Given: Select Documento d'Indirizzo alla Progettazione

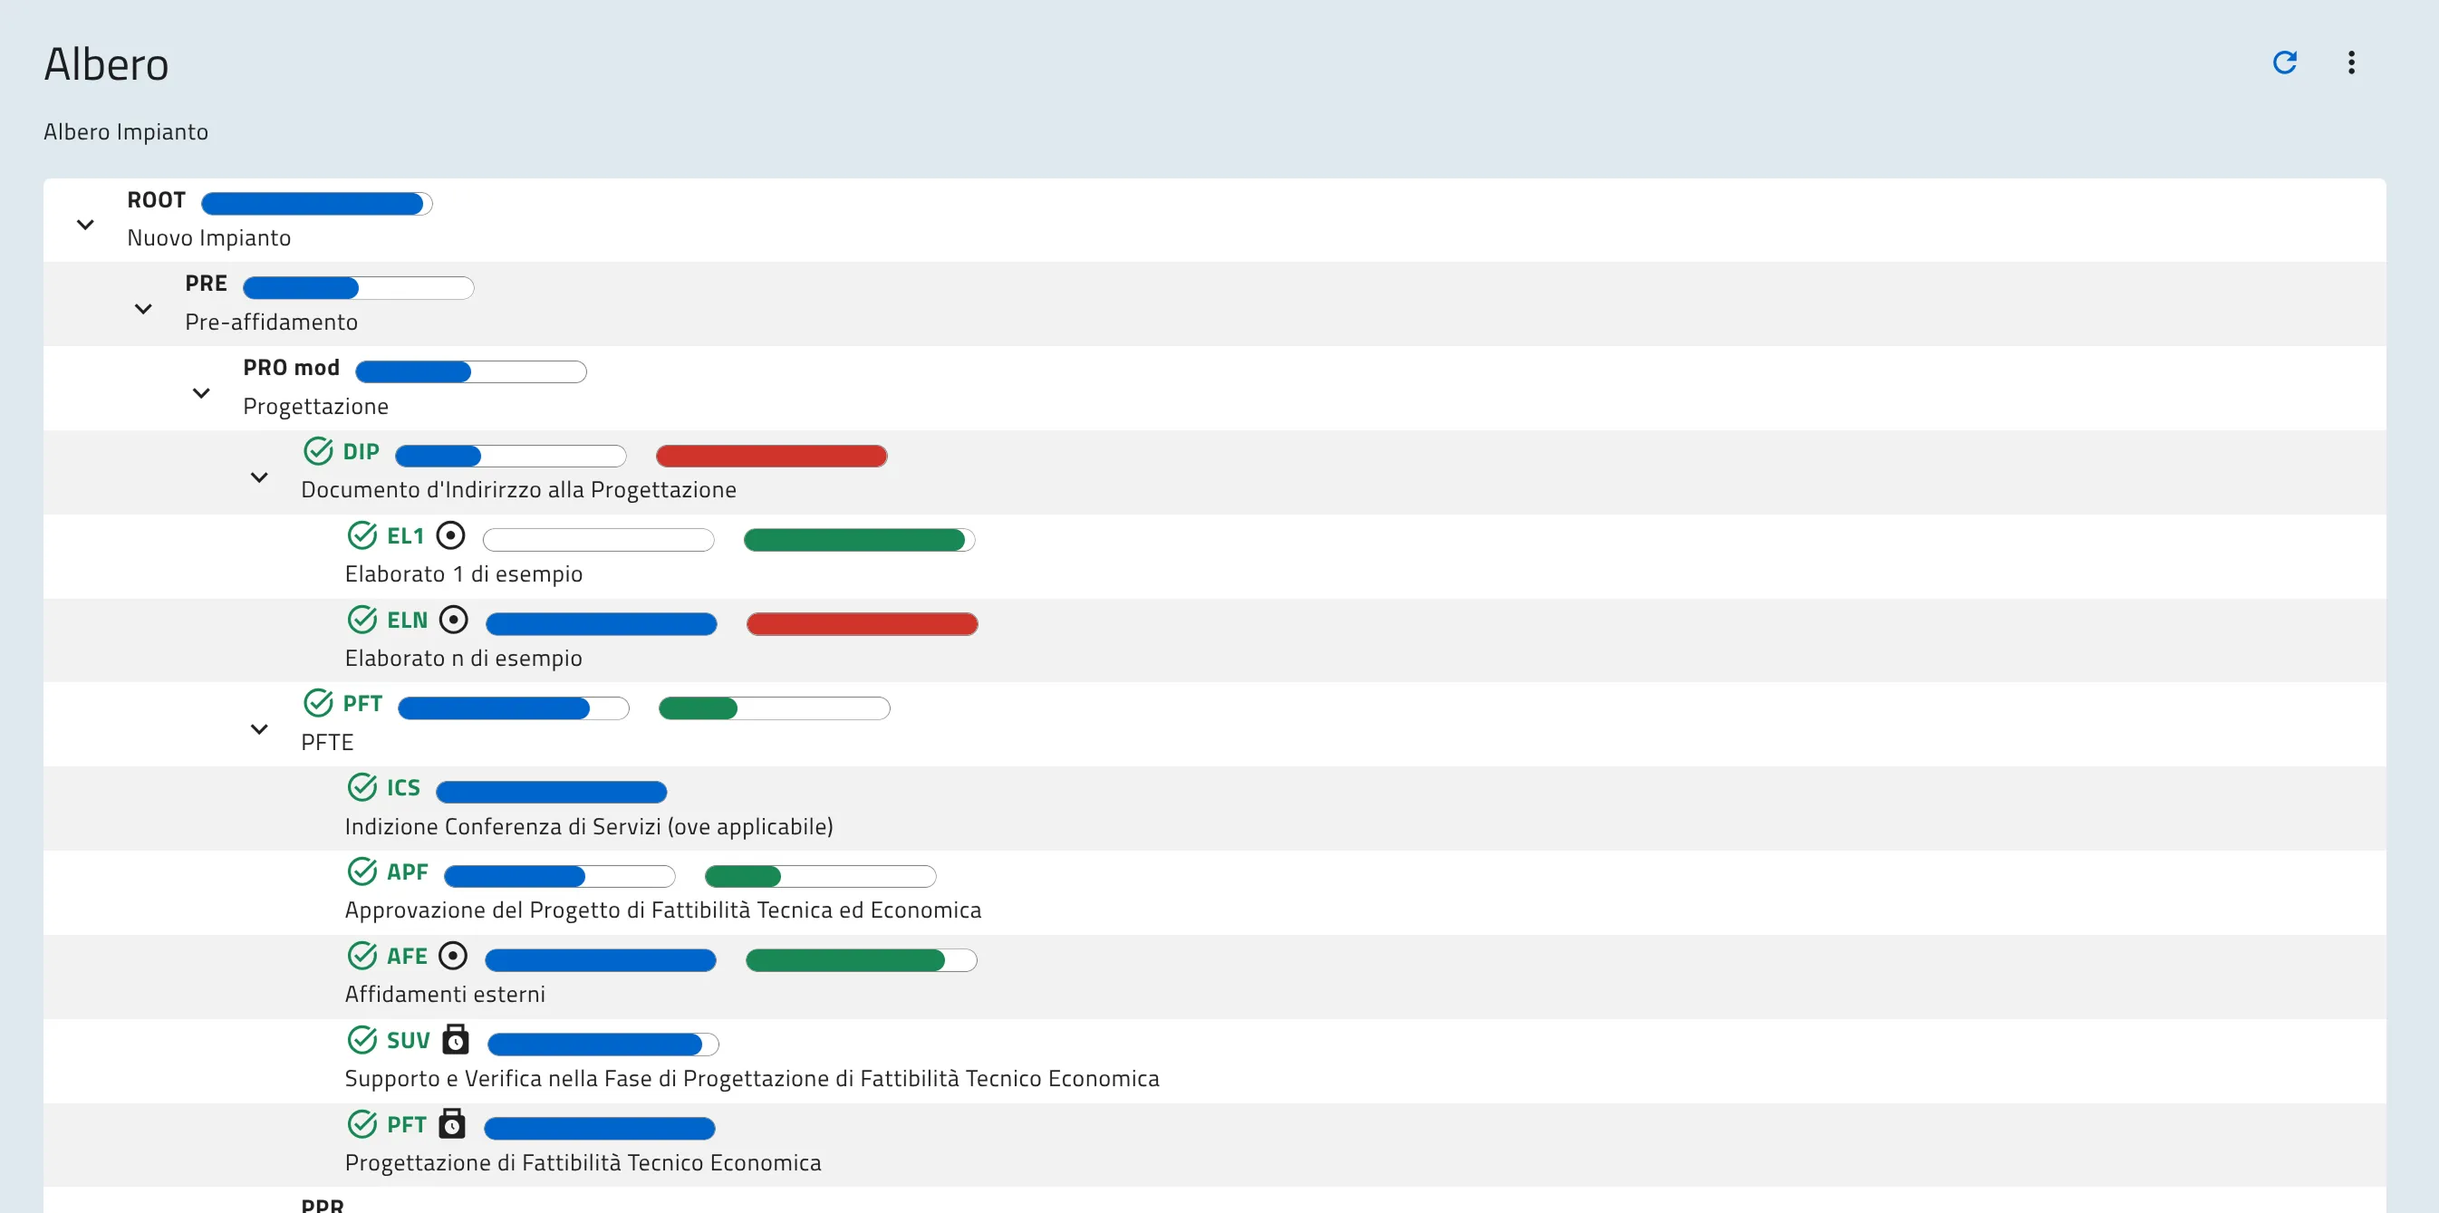Looking at the screenshot, I should pos(519,489).
